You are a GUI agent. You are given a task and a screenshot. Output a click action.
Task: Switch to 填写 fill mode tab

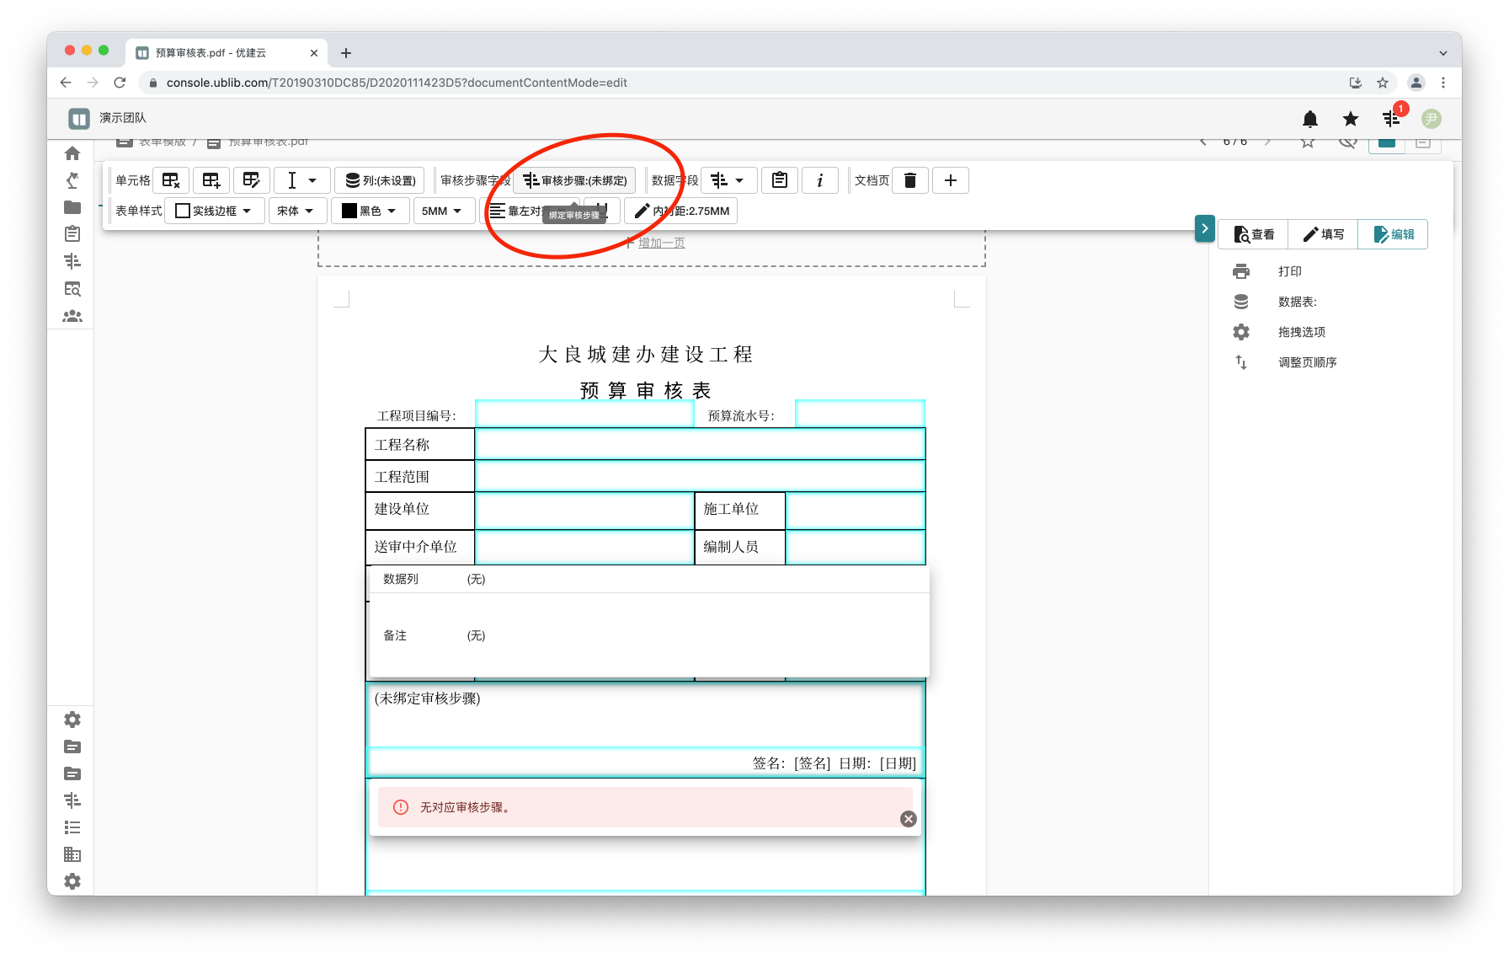click(1323, 234)
